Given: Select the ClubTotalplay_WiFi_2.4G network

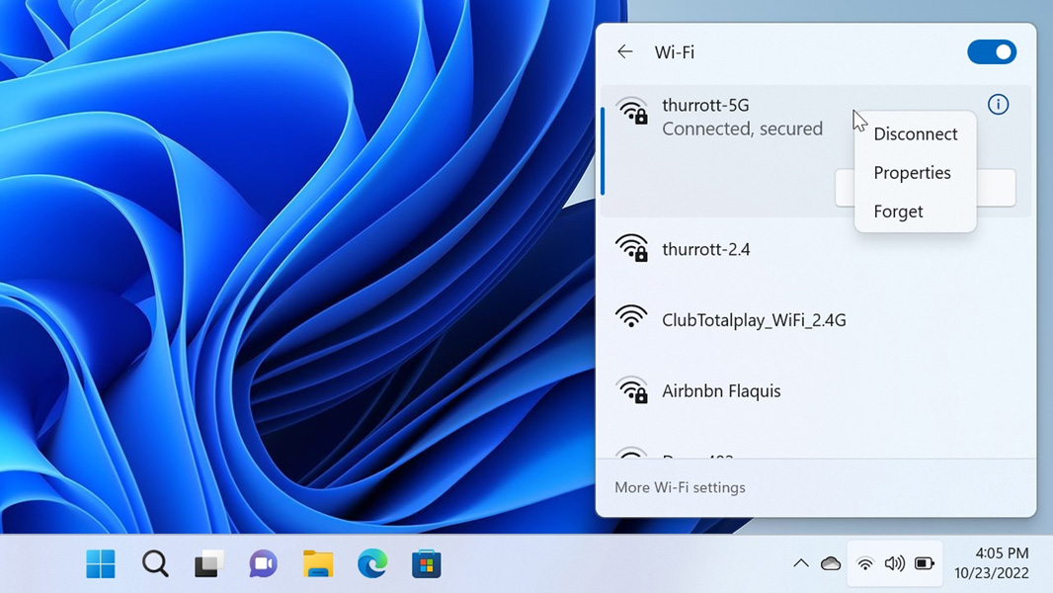Looking at the screenshot, I should [x=753, y=320].
